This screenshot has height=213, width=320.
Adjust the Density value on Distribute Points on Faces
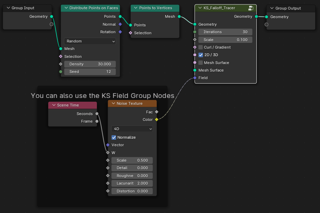coord(90,64)
